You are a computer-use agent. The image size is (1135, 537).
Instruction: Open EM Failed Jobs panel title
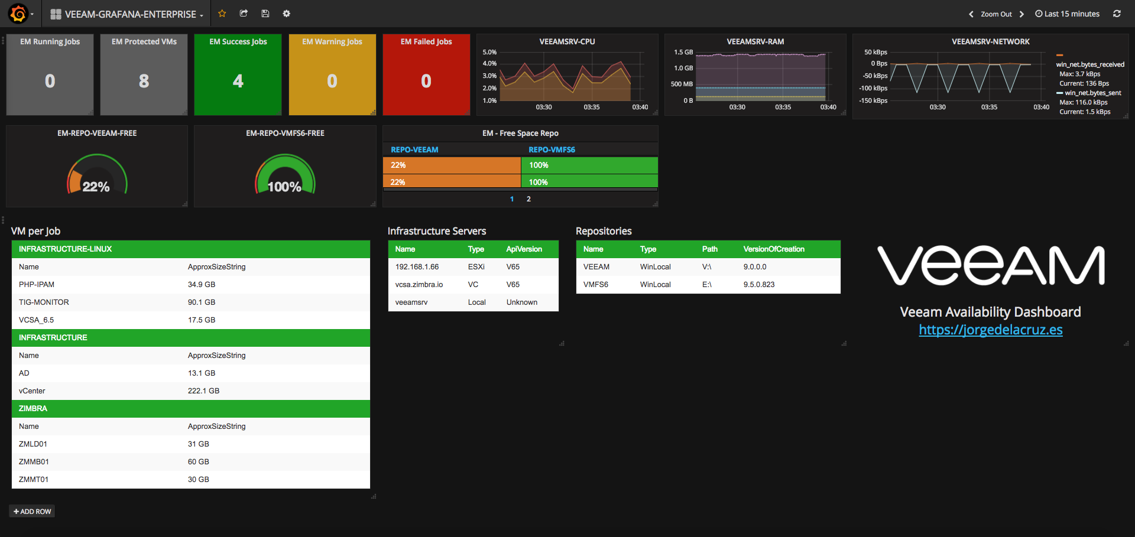pyautogui.click(x=426, y=41)
